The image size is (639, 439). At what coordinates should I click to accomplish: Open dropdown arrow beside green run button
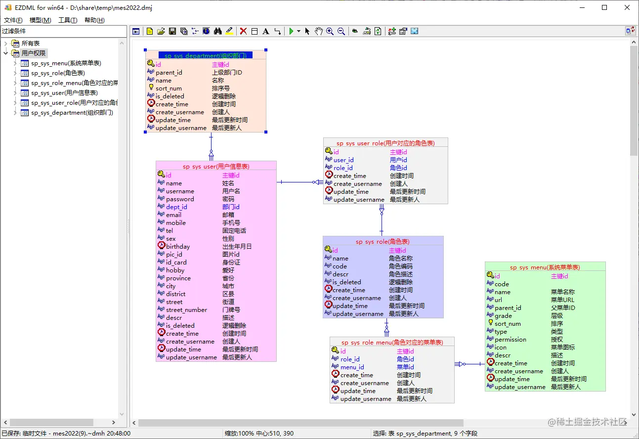pyautogui.click(x=298, y=31)
